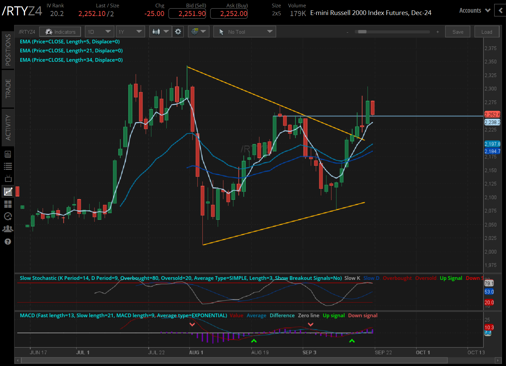
Task: Click the Save chart button
Action: pos(458,32)
